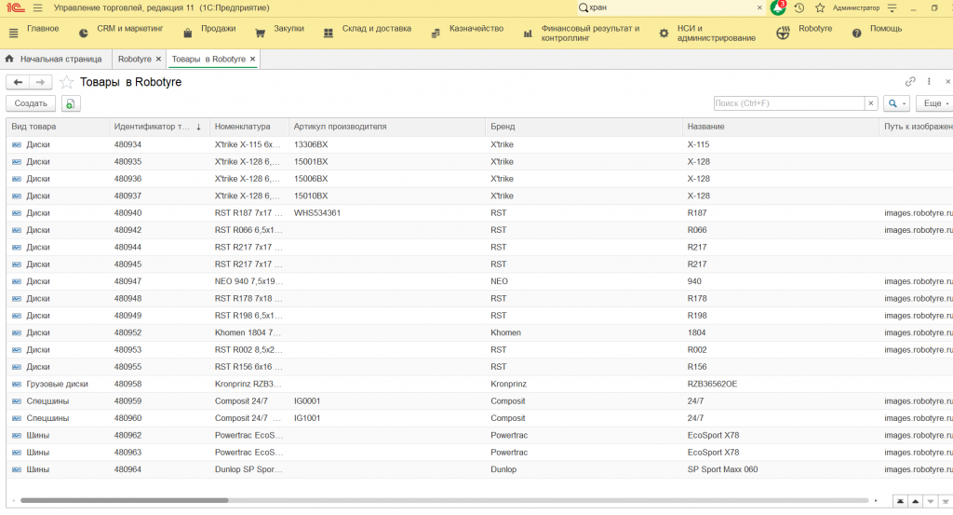Go back with left arrow button
The height and width of the screenshot is (515, 953).
18,82
